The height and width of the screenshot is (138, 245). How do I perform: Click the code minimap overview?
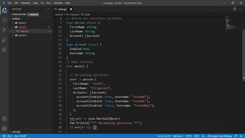click(x=234, y=23)
